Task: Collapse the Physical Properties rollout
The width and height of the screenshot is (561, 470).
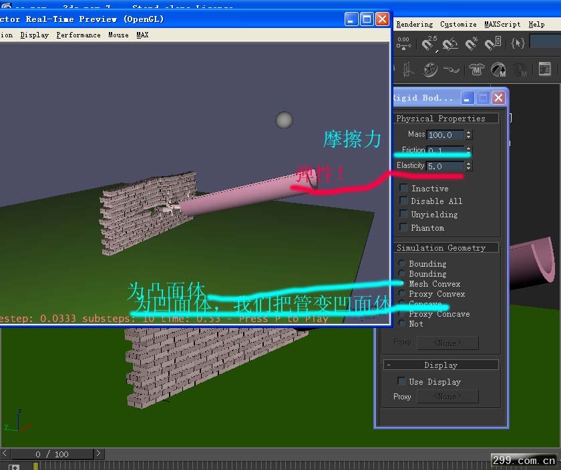Action: (446, 118)
